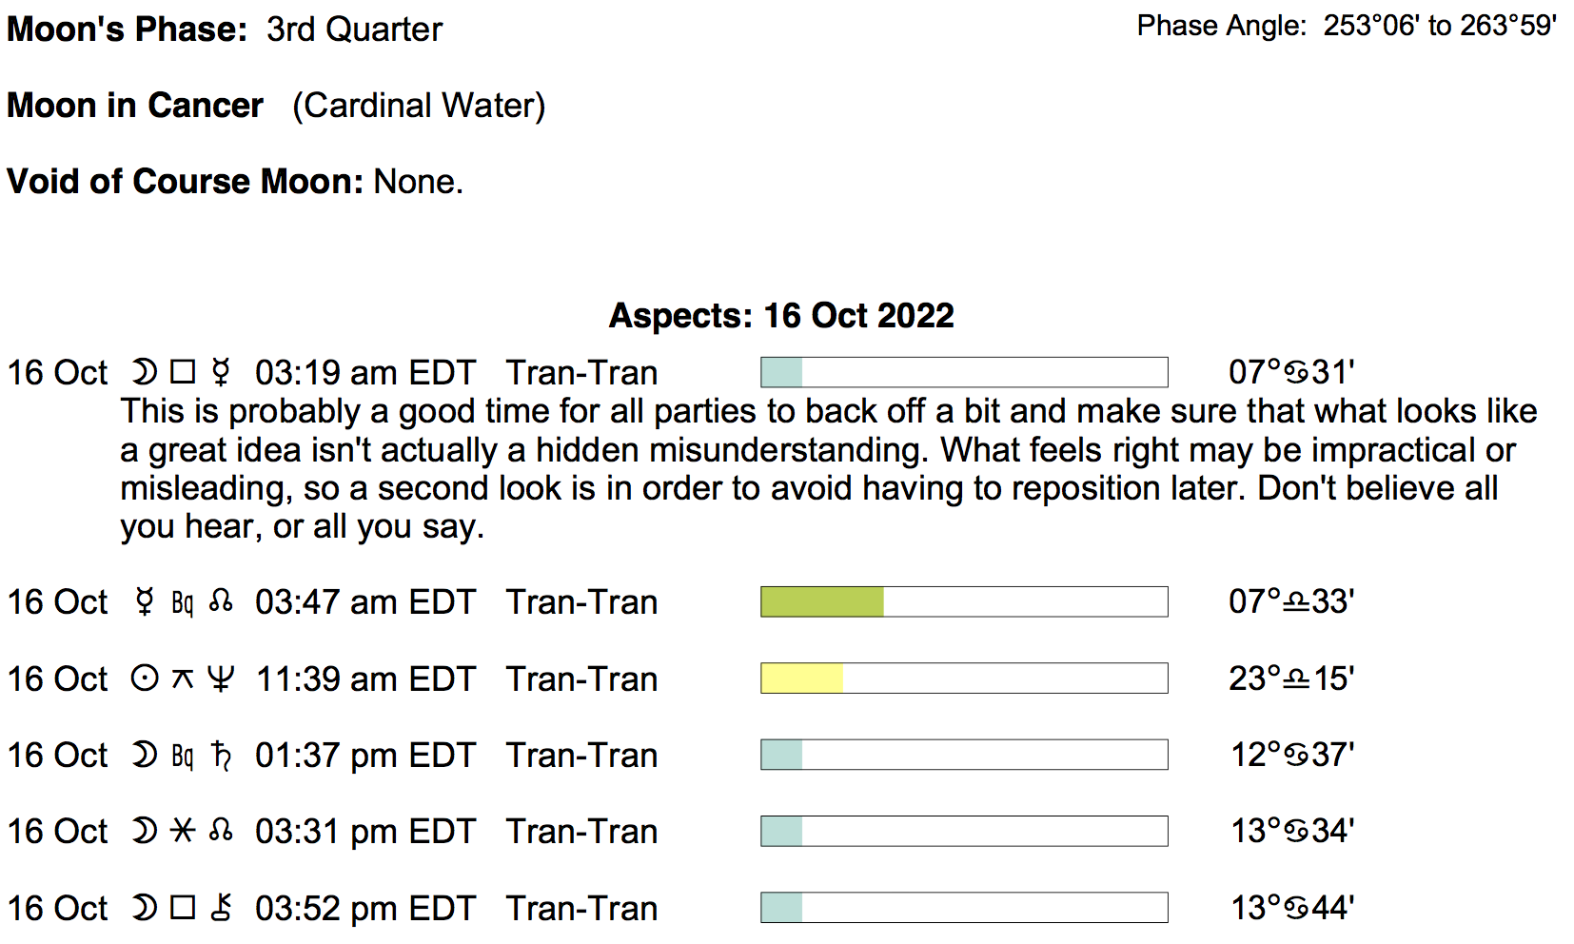The height and width of the screenshot is (944, 1574).
Task: Click the "Void of Course Moon" label
Action: pyautogui.click(x=185, y=181)
